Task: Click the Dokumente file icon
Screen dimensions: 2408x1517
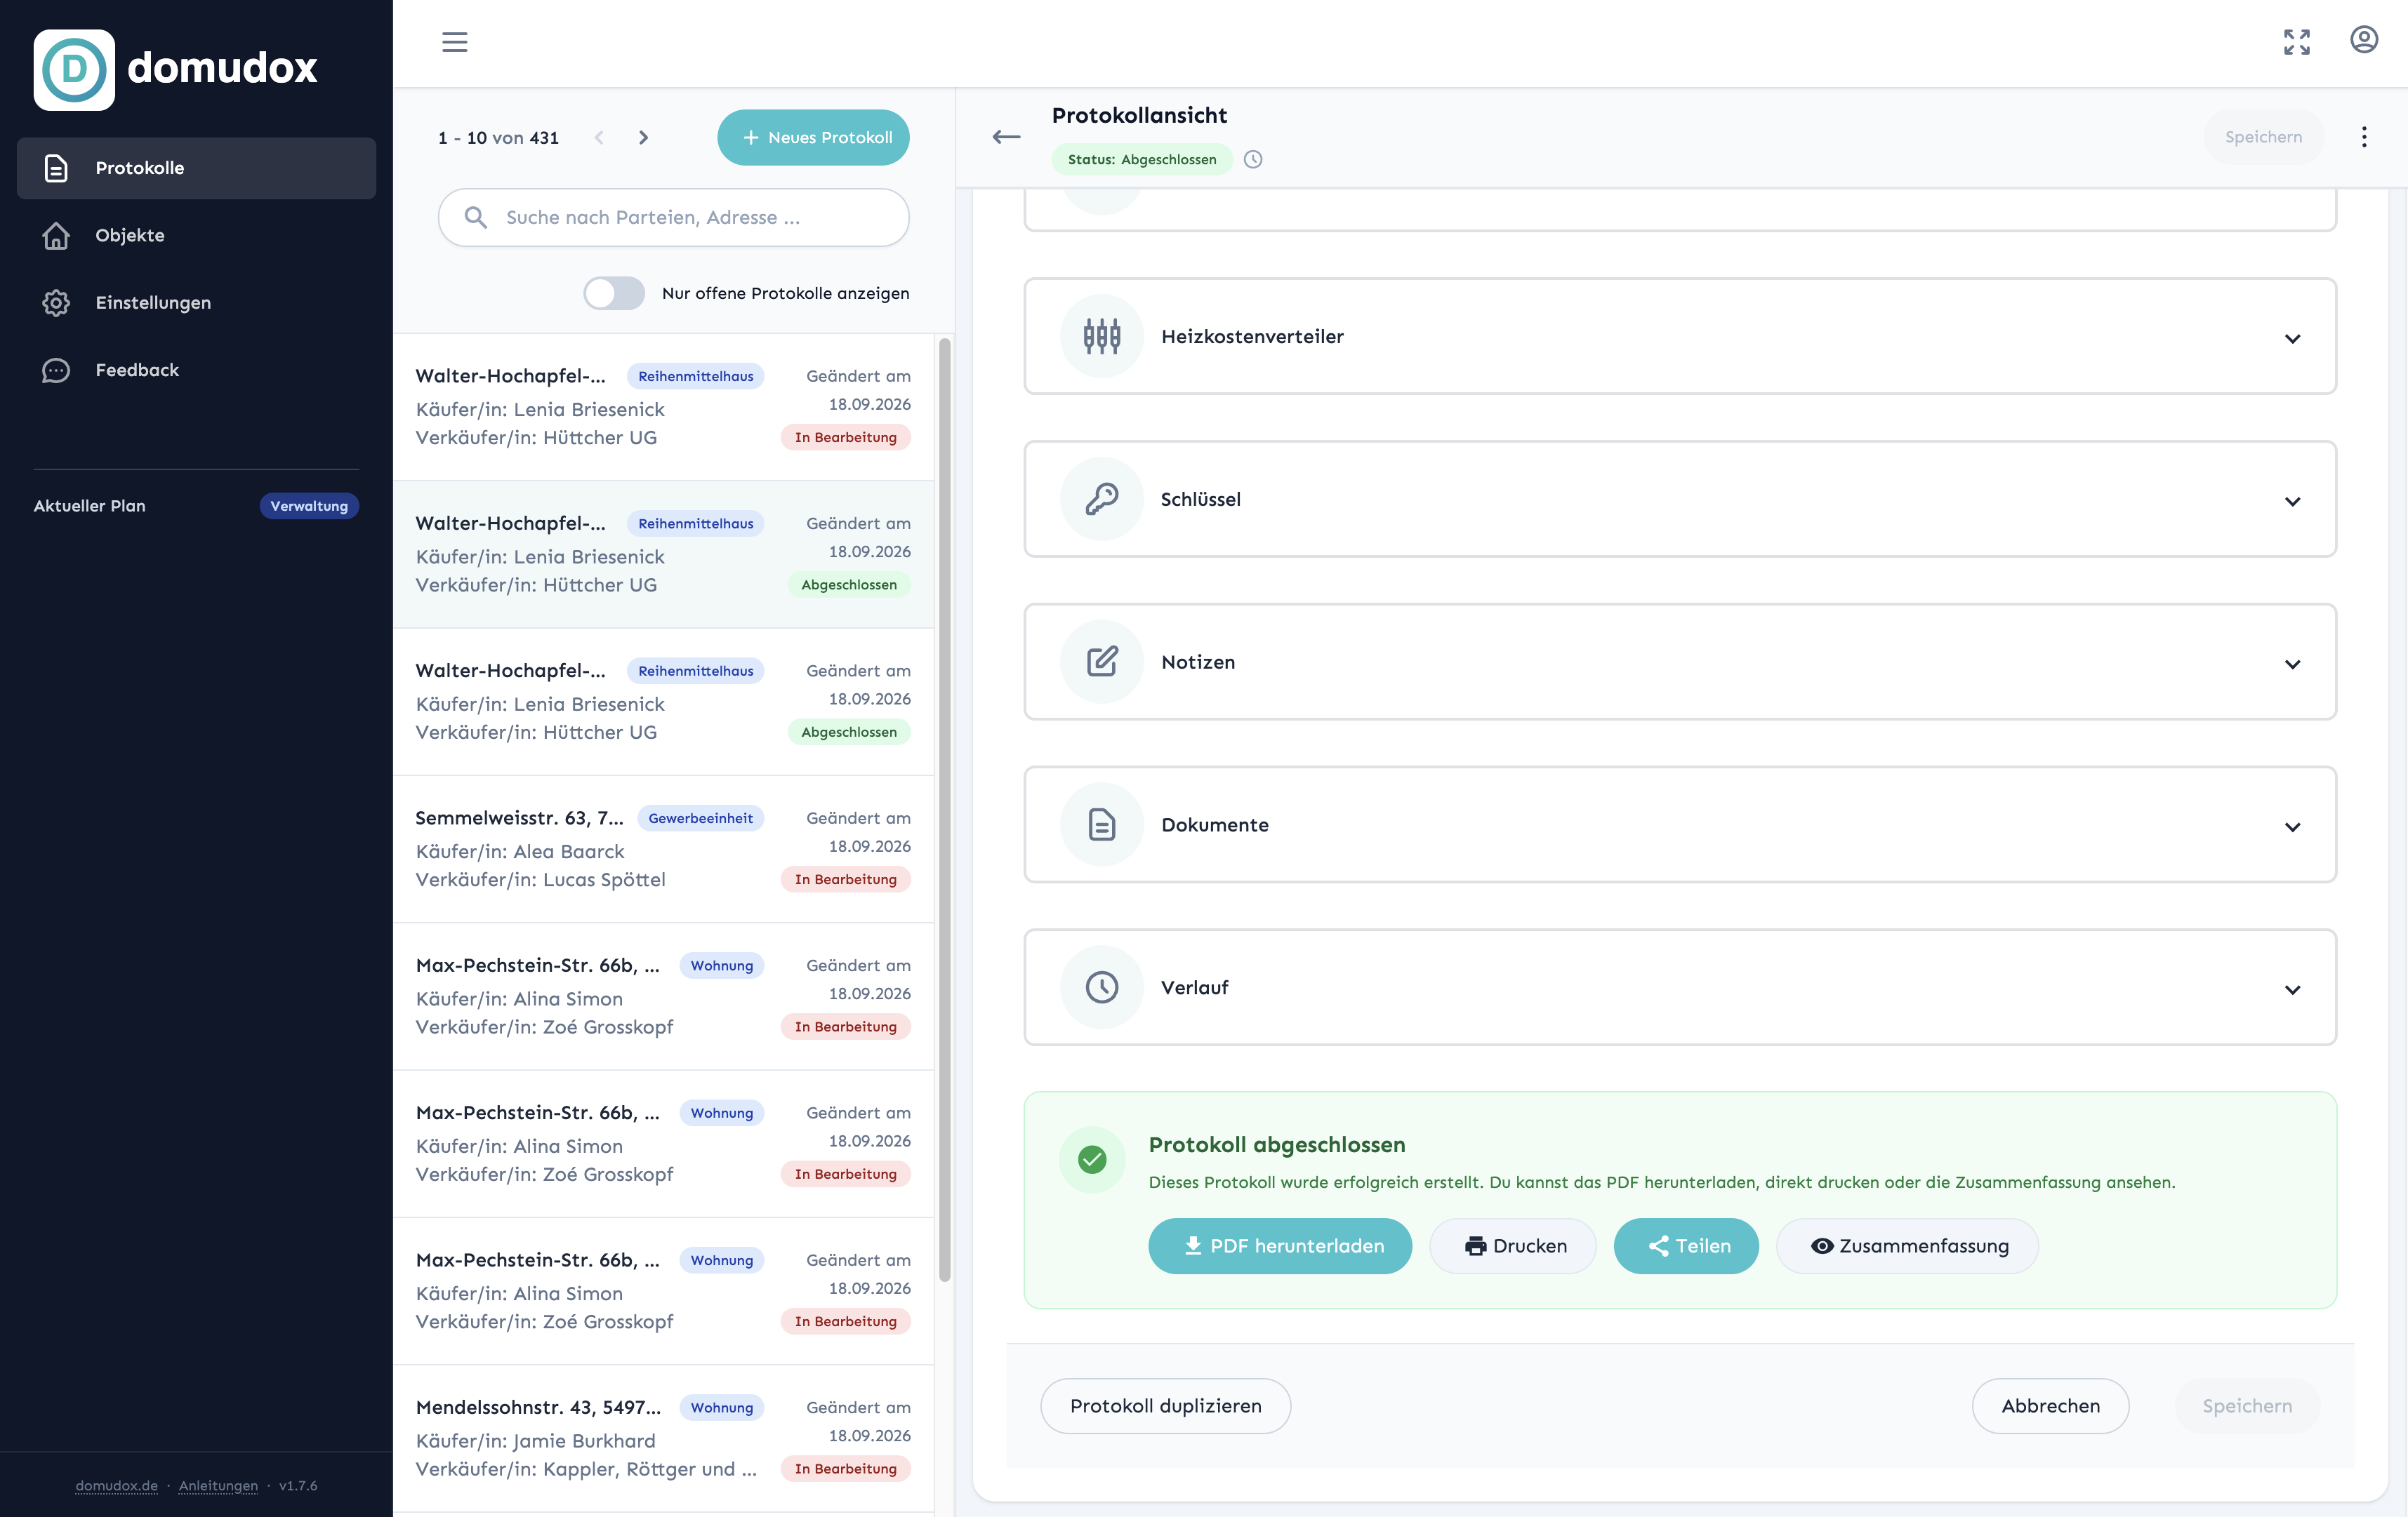Action: (x=1101, y=824)
